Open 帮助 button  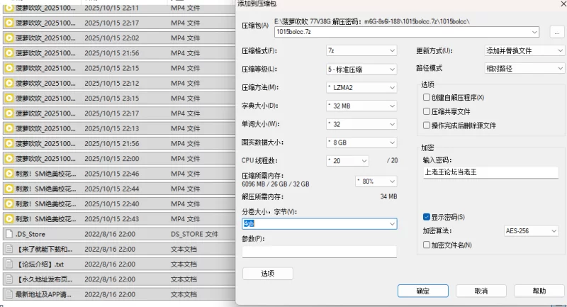coord(539,291)
